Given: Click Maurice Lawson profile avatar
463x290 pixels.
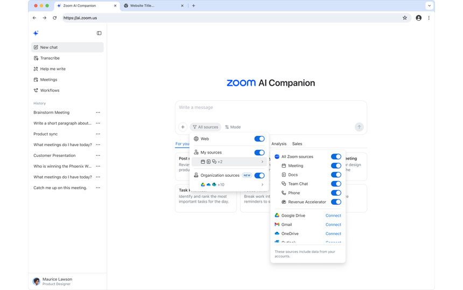Looking at the screenshot, I should point(36,281).
